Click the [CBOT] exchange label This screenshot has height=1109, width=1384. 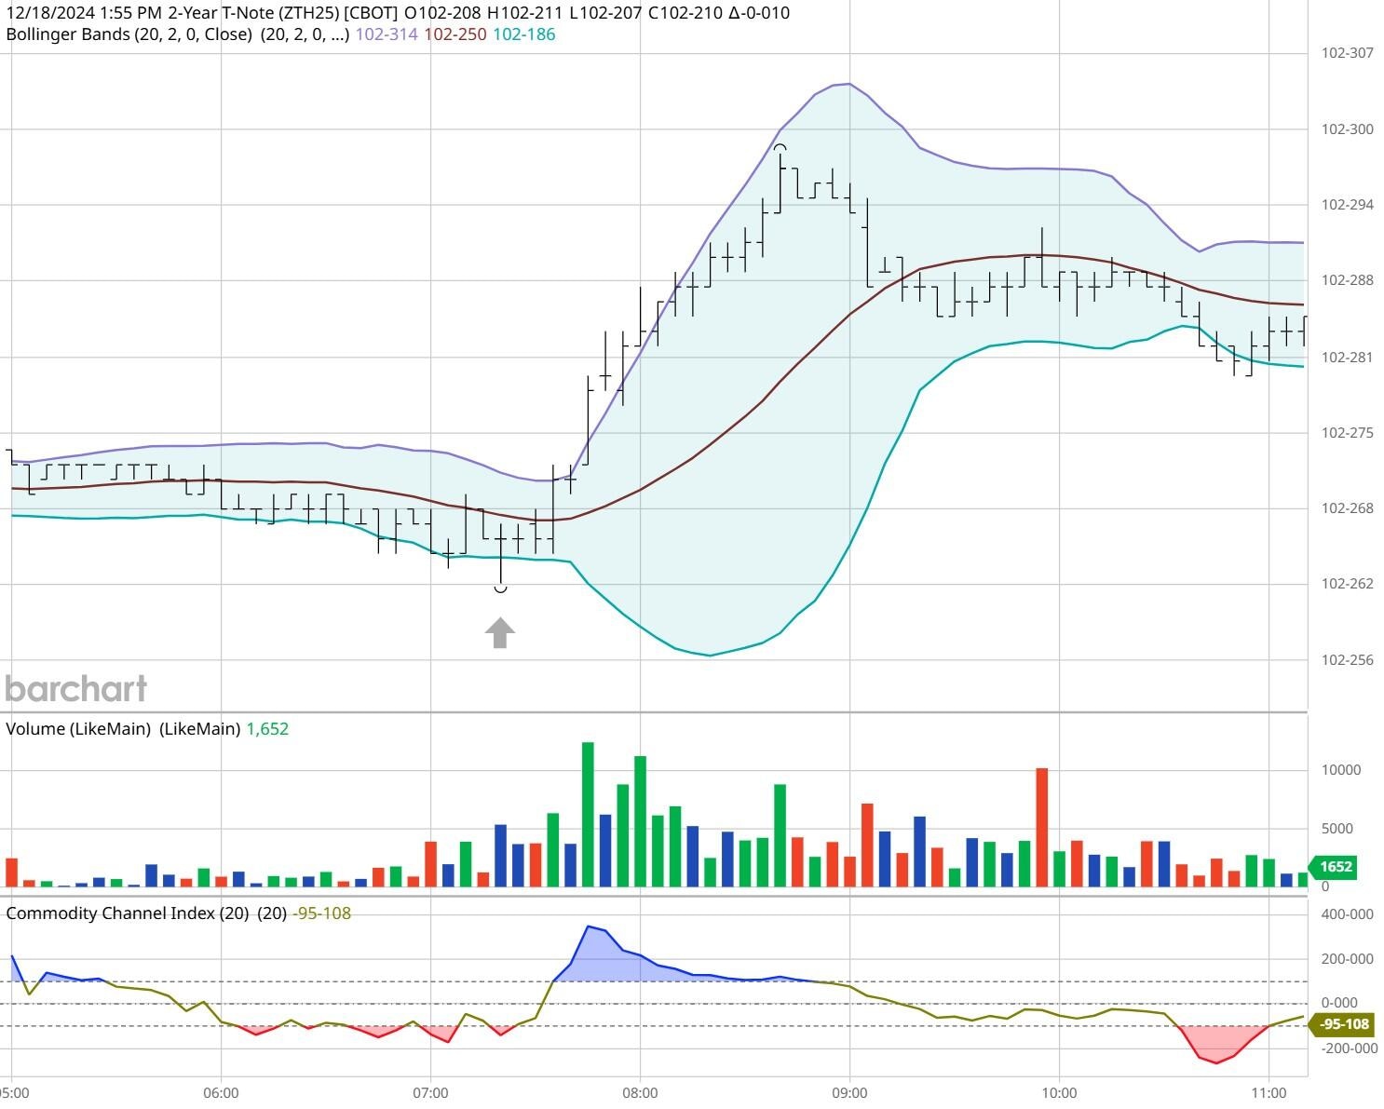coord(372,13)
